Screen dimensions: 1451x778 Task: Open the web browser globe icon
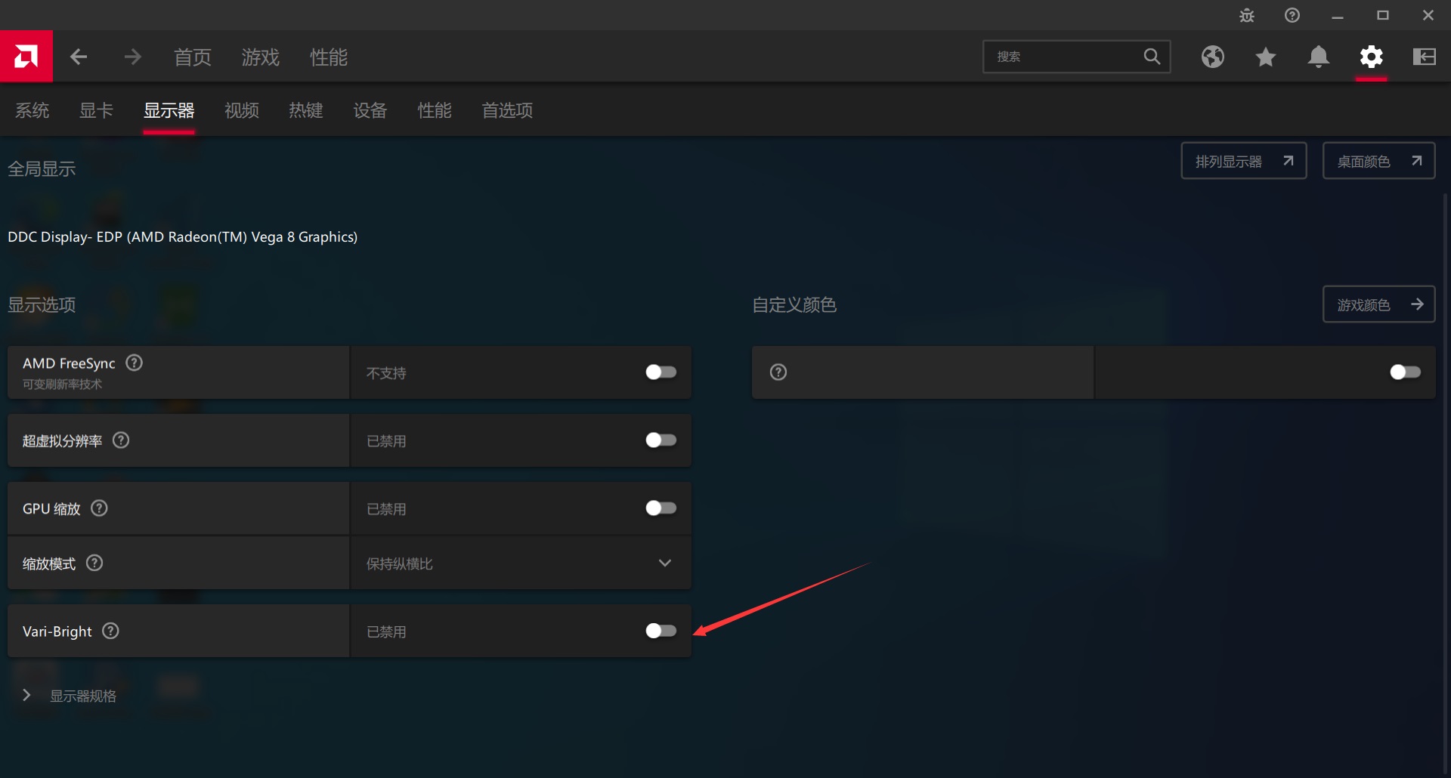[1213, 57]
